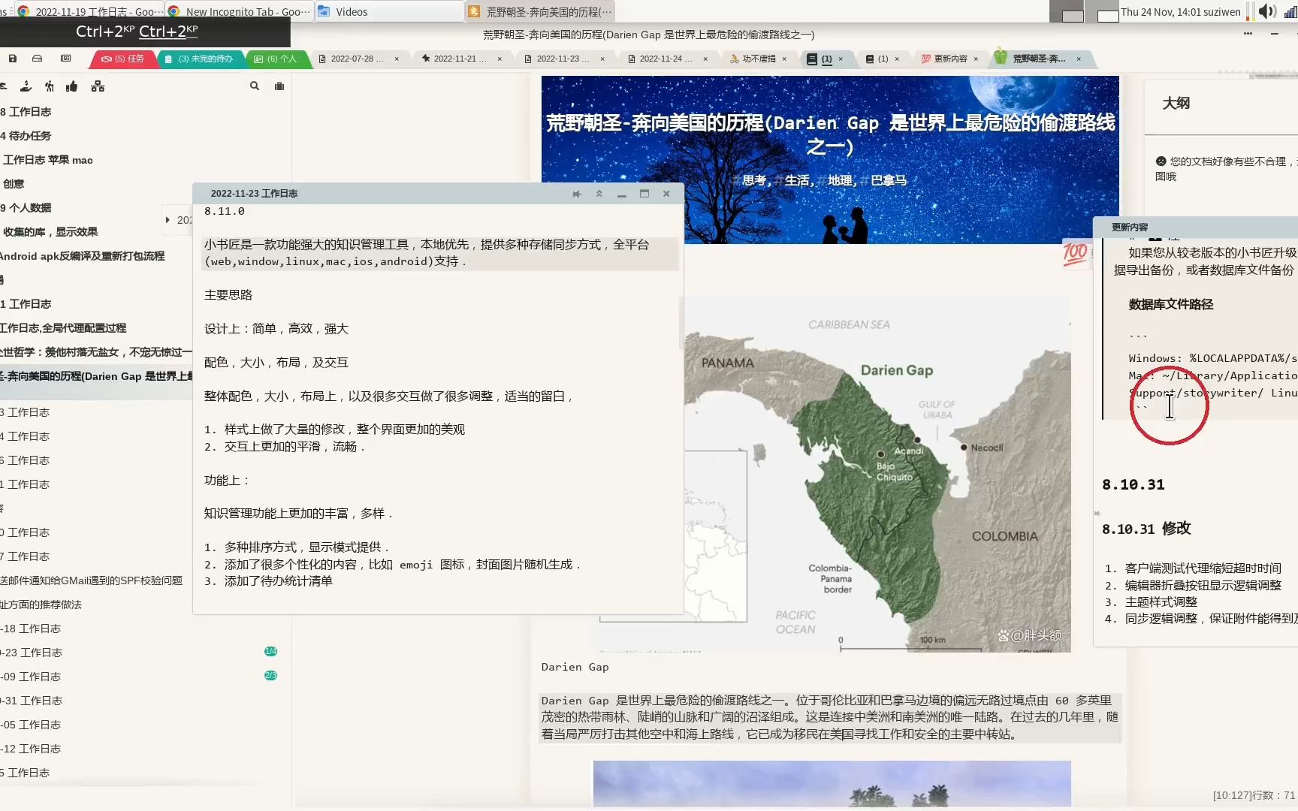Open the -09 工作日志 entry with 2/3 badge
Viewport: 1298px width, 811px height.
point(31,677)
